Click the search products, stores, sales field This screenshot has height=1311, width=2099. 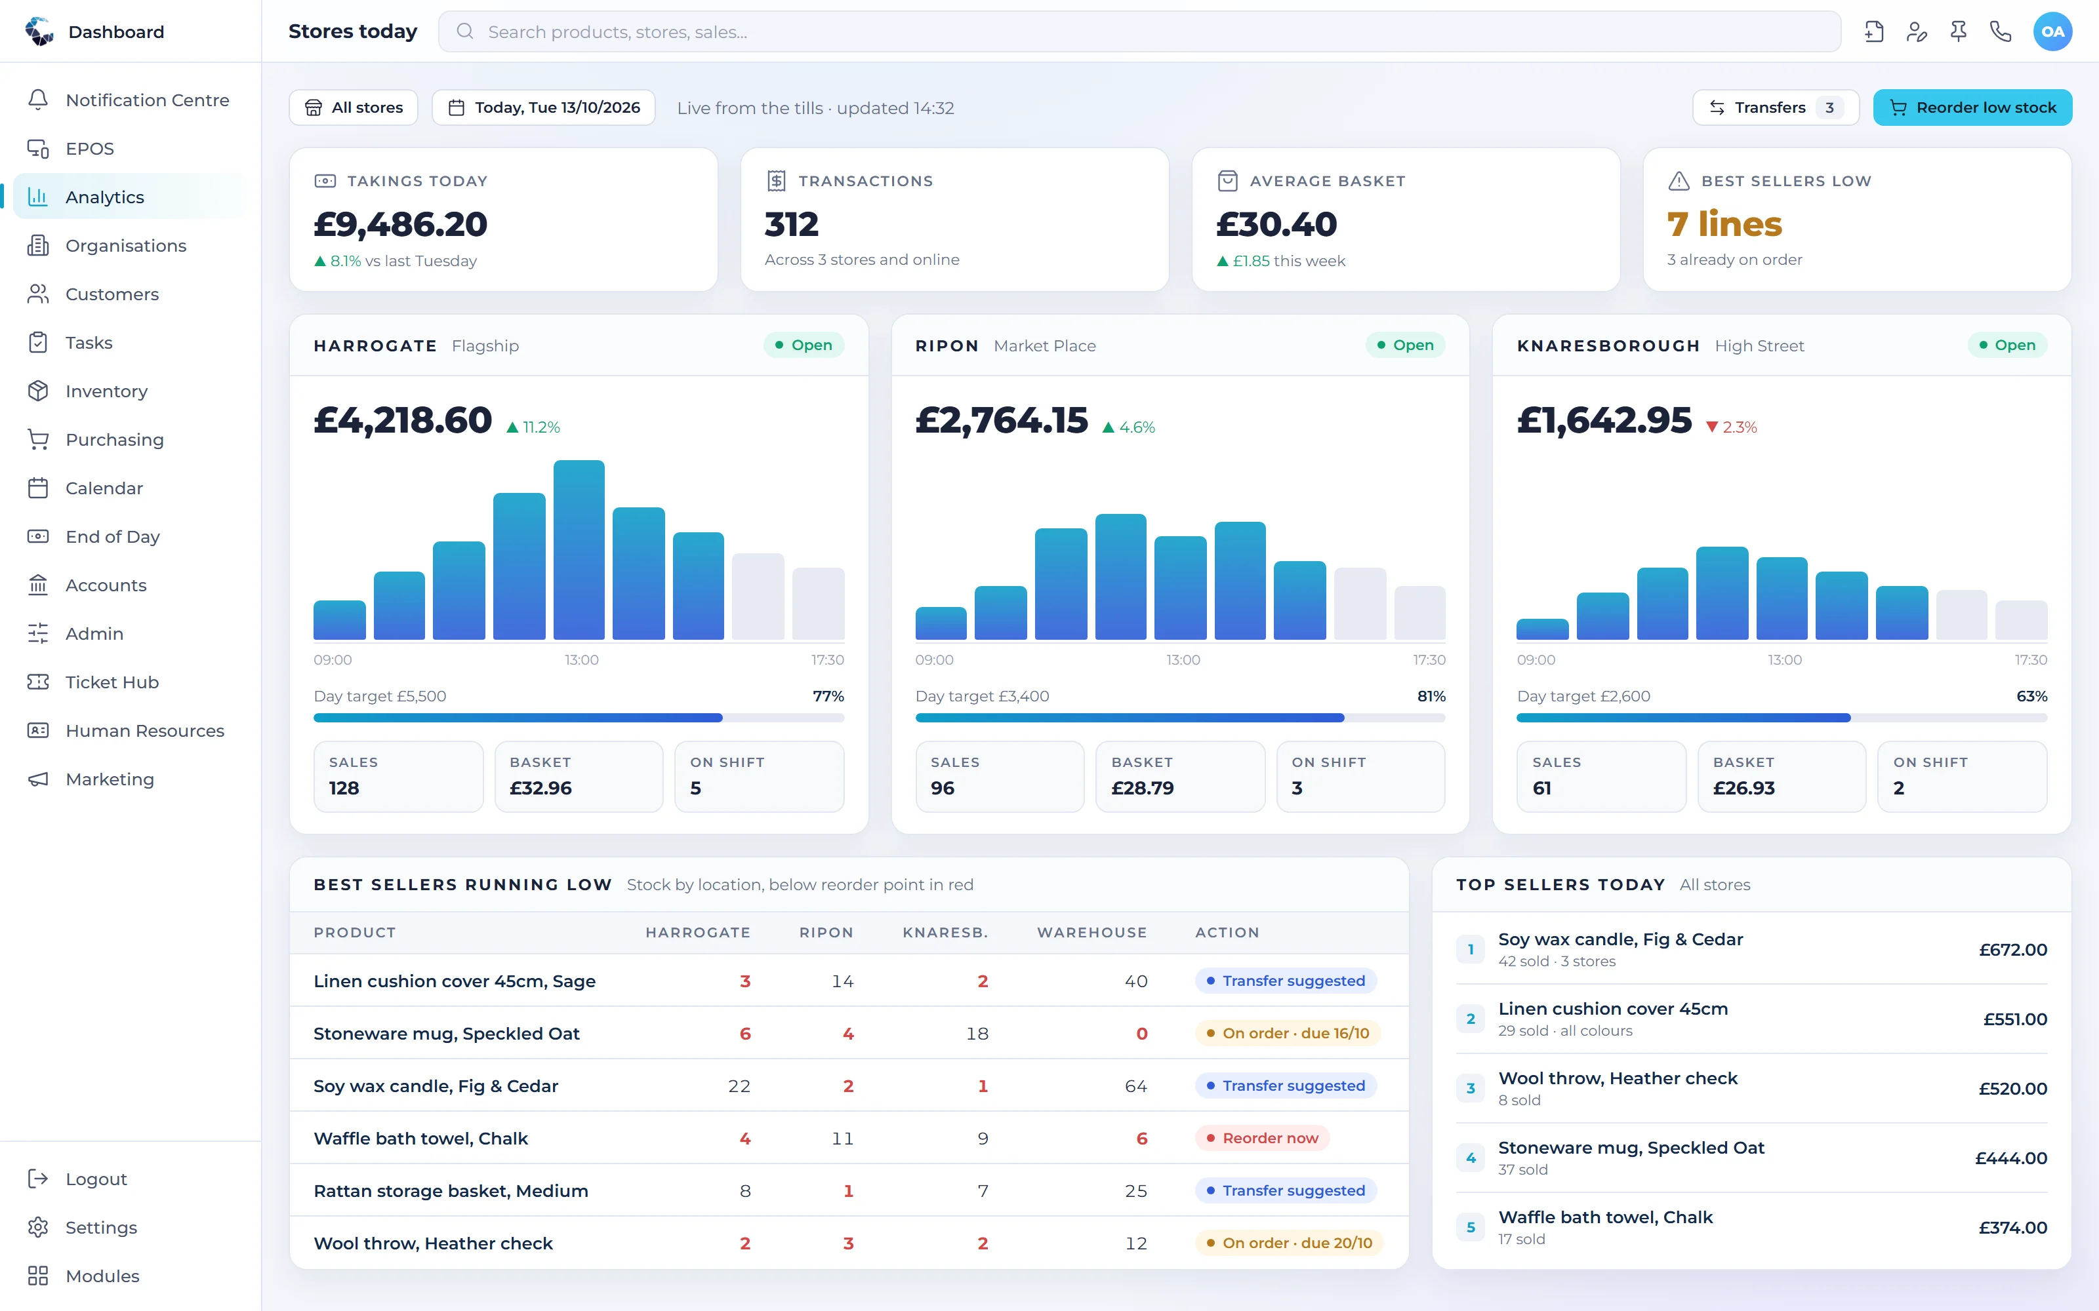coord(1140,32)
